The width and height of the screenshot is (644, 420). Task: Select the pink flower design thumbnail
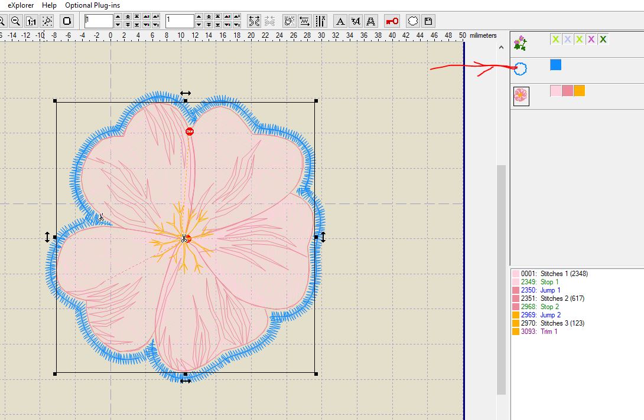(521, 96)
